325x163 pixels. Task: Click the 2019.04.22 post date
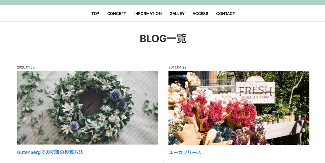pyautogui.click(x=177, y=67)
